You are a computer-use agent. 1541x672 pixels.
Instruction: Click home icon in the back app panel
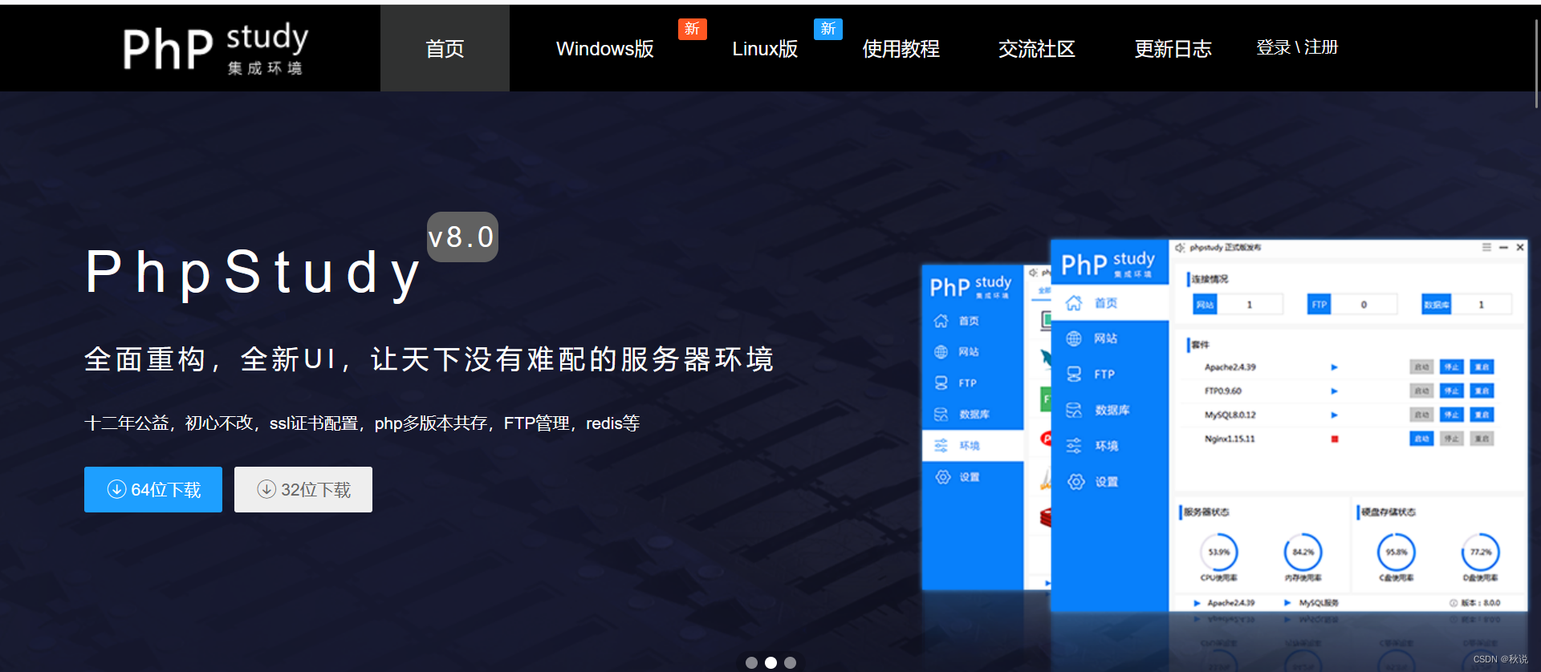click(941, 321)
